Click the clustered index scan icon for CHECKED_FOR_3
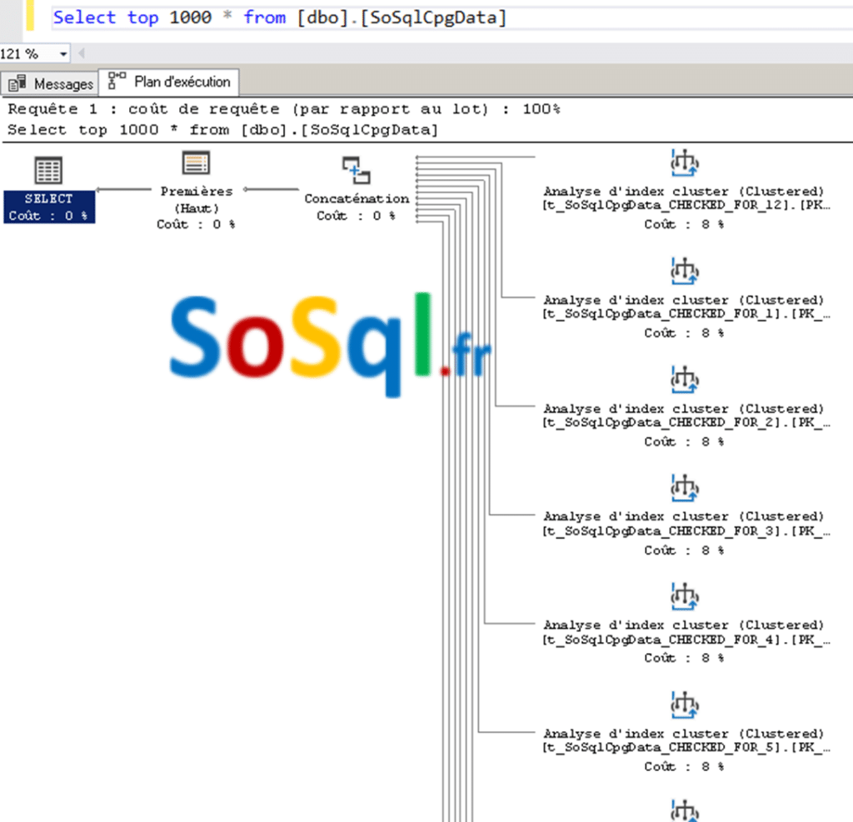 pyautogui.click(x=684, y=488)
